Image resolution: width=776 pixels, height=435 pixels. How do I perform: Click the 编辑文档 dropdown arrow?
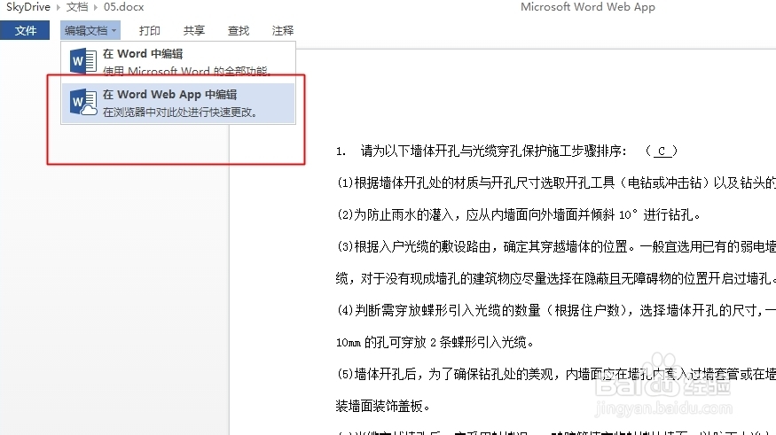114,31
